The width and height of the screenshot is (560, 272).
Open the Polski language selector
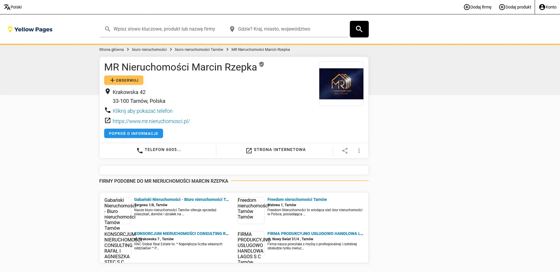(13, 7)
